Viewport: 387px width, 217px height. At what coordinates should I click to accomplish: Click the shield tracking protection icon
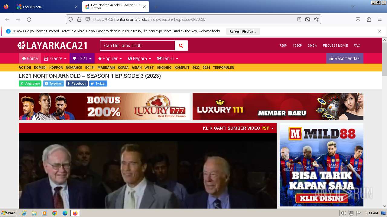click(71, 19)
